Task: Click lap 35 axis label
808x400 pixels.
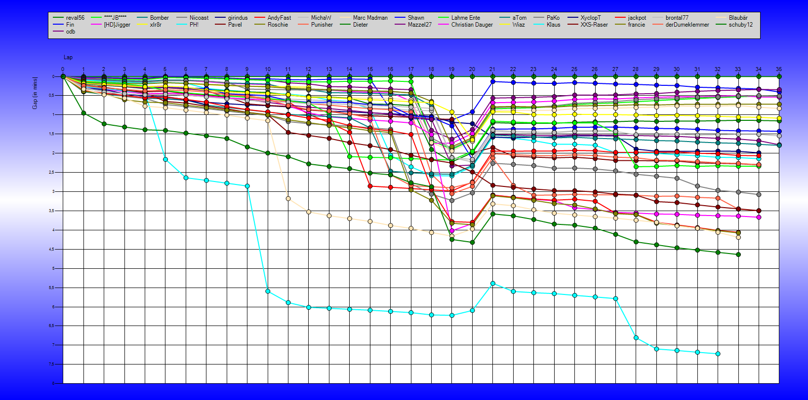Action: coord(779,70)
